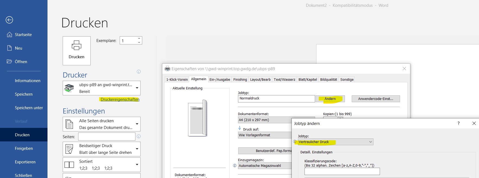This screenshot has height=178, width=479.
Task: Select the Allgemein tab
Action: (x=199, y=79)
